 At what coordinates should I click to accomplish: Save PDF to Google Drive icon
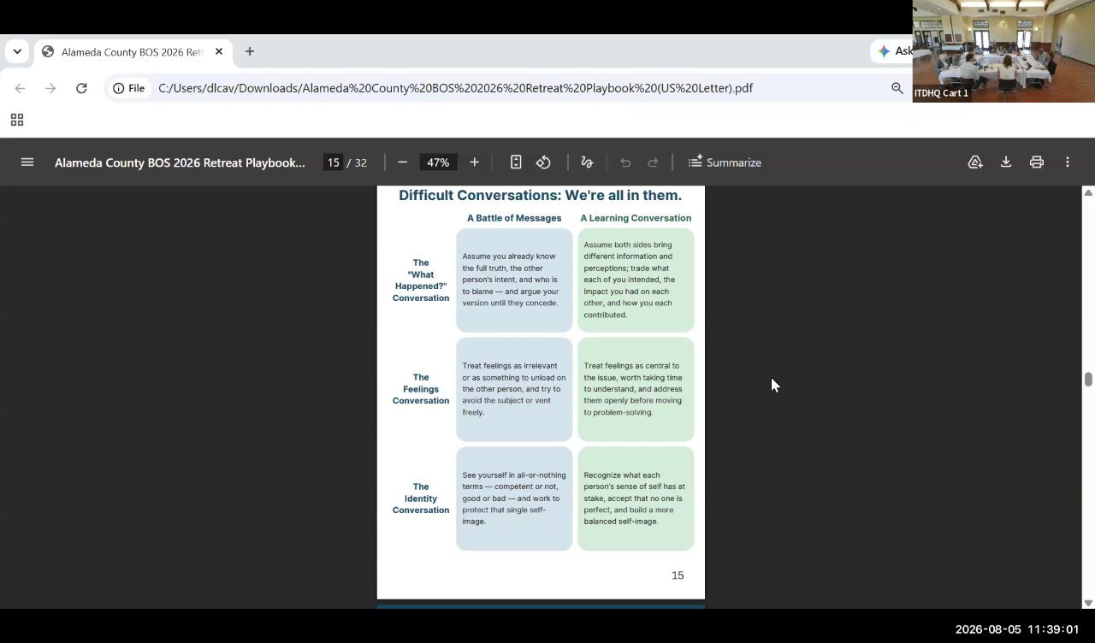[975, 162]
